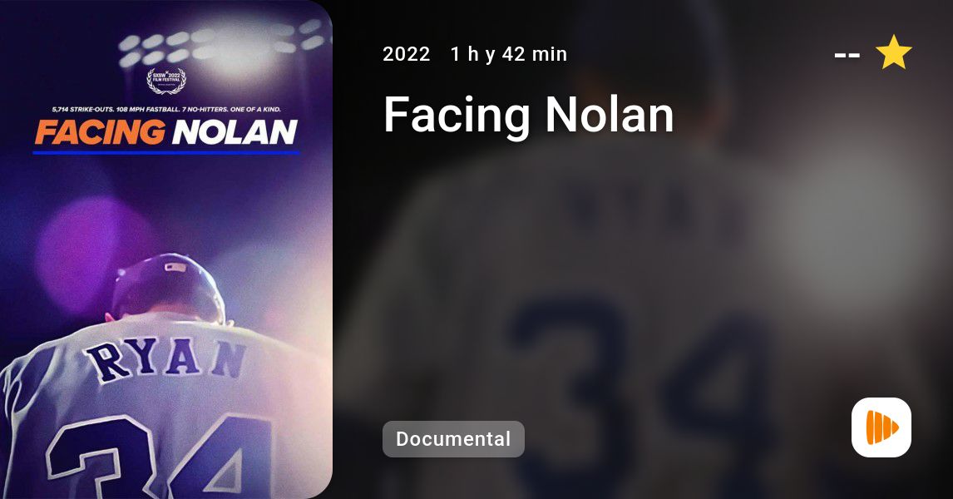Viewport: 953px width, 499px height.
Task: Click the RYAN name on the jersey
Action: coord(165,360)
